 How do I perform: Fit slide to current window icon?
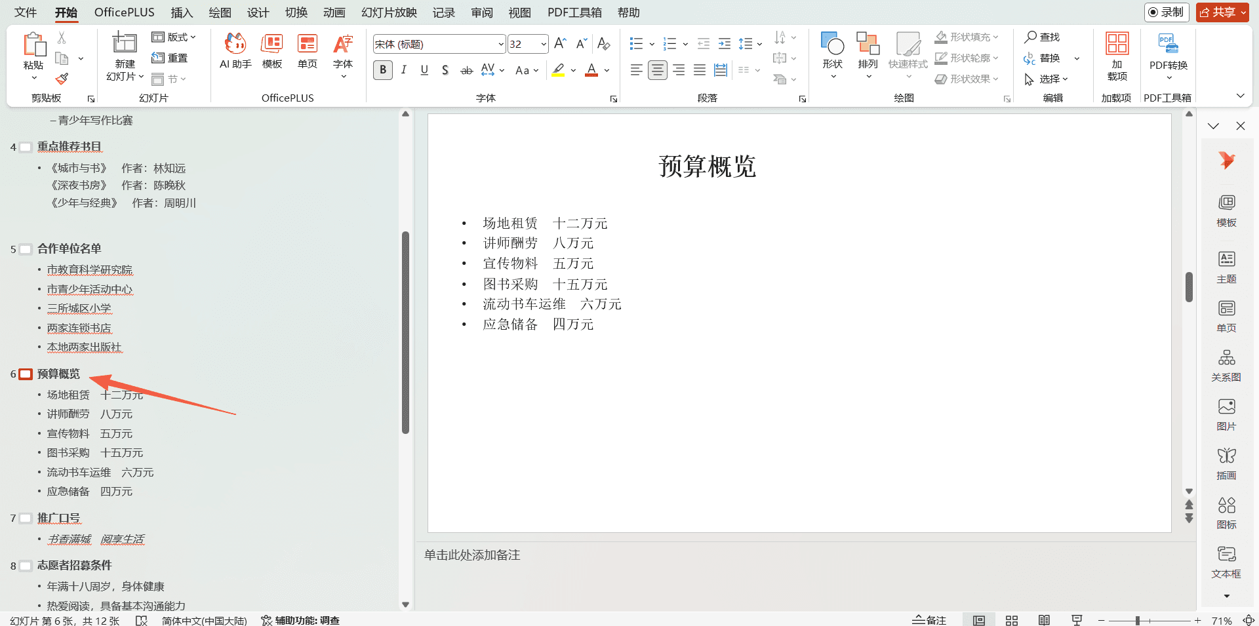pyautogui.click(x=1249, y=620)
